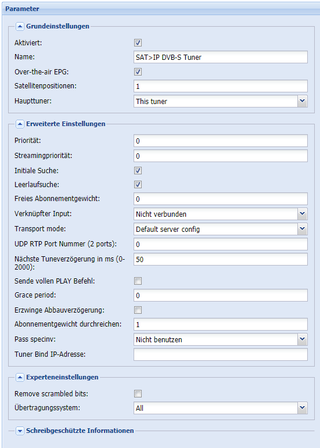Open the Haupttuner dropdown arrow
The height and width of the screenshot is (448, 320).
303,101
